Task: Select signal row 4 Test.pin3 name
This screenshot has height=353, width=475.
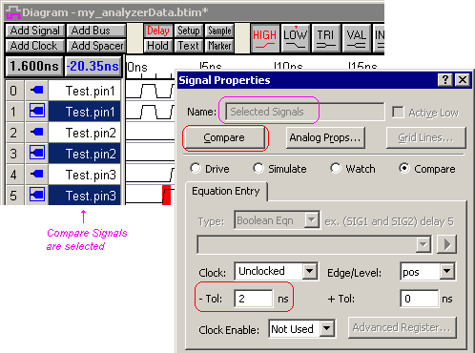Action: pyautogui.click(x=85, y=175)
